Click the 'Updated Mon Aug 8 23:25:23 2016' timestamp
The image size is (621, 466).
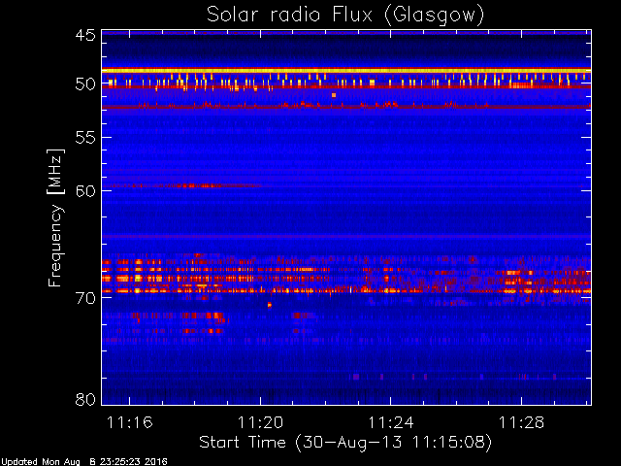coord(84,462)
